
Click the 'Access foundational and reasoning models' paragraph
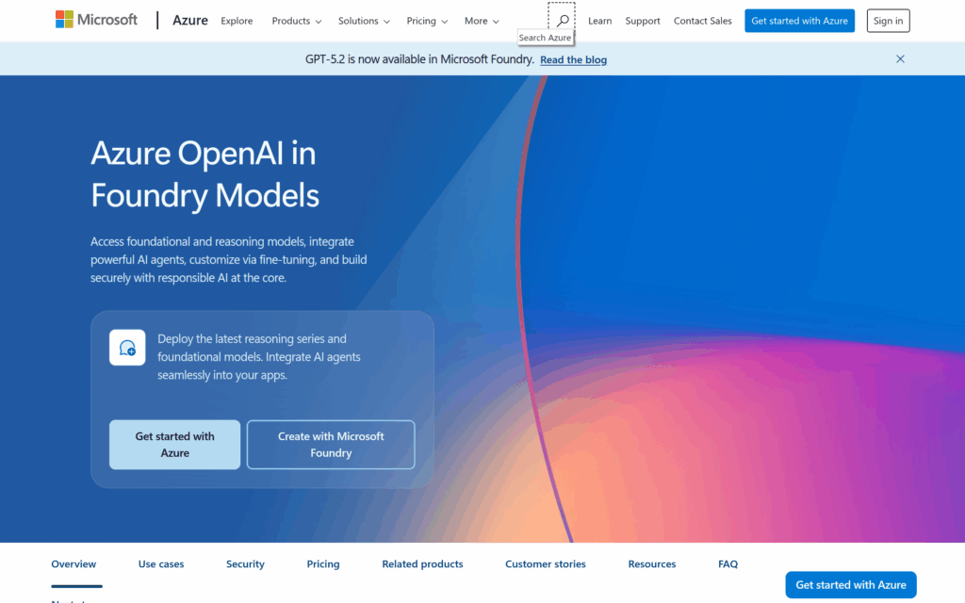coord(229,260)
